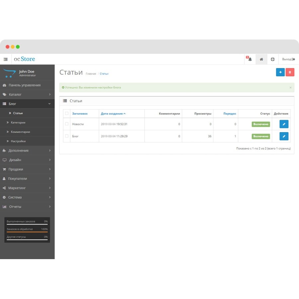The width and height of the screenshot is (299, 299).
Task: Expand the Маркетинг menu chevron
Action: 50,188
